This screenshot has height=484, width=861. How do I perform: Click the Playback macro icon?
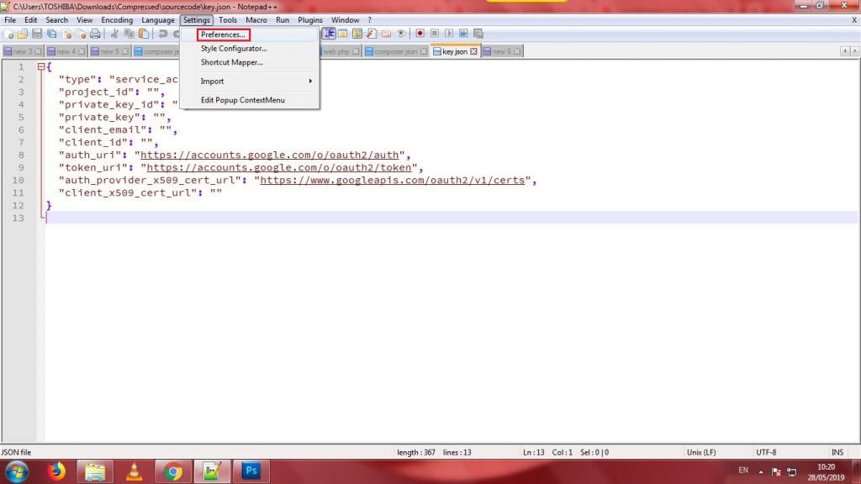coord(449,34)
